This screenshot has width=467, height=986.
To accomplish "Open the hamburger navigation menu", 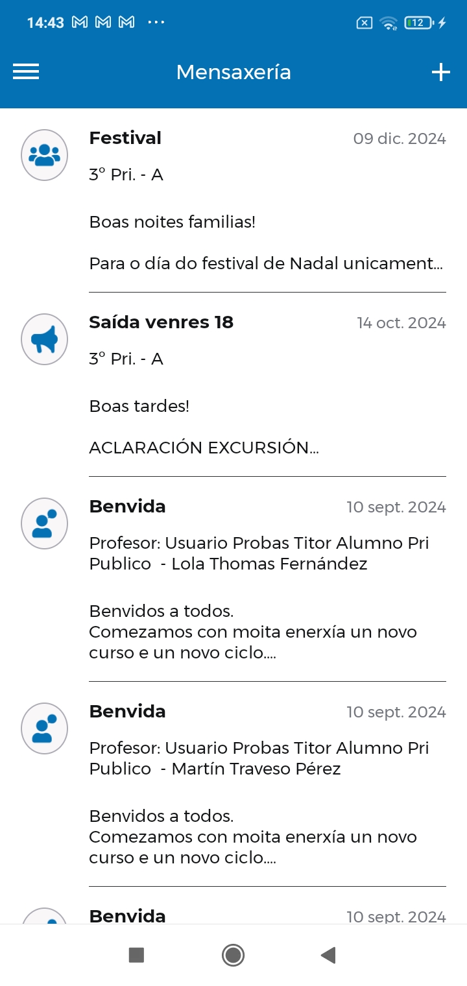I will point(26,72).
